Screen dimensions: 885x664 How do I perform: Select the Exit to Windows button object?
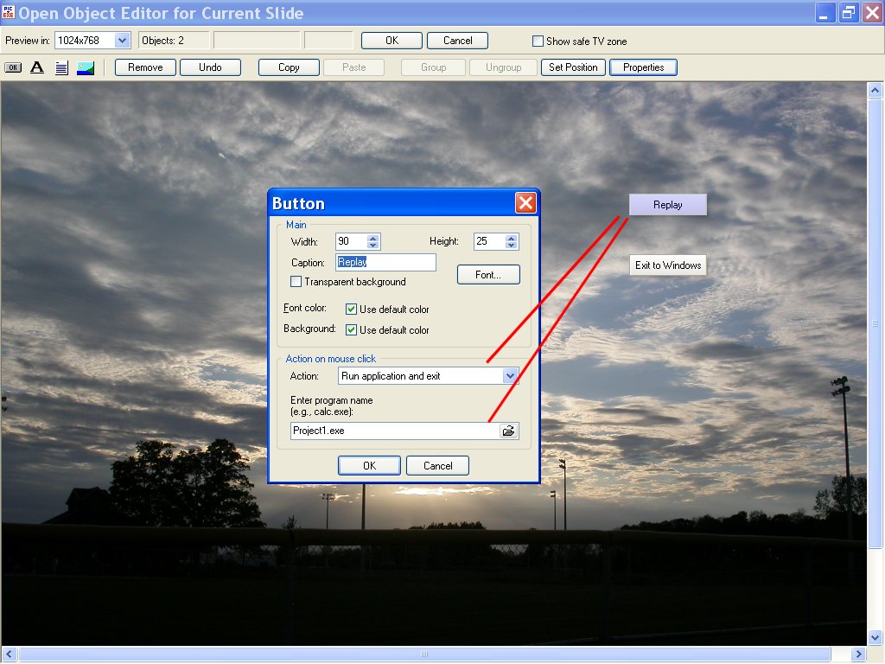tap(668, 265)
